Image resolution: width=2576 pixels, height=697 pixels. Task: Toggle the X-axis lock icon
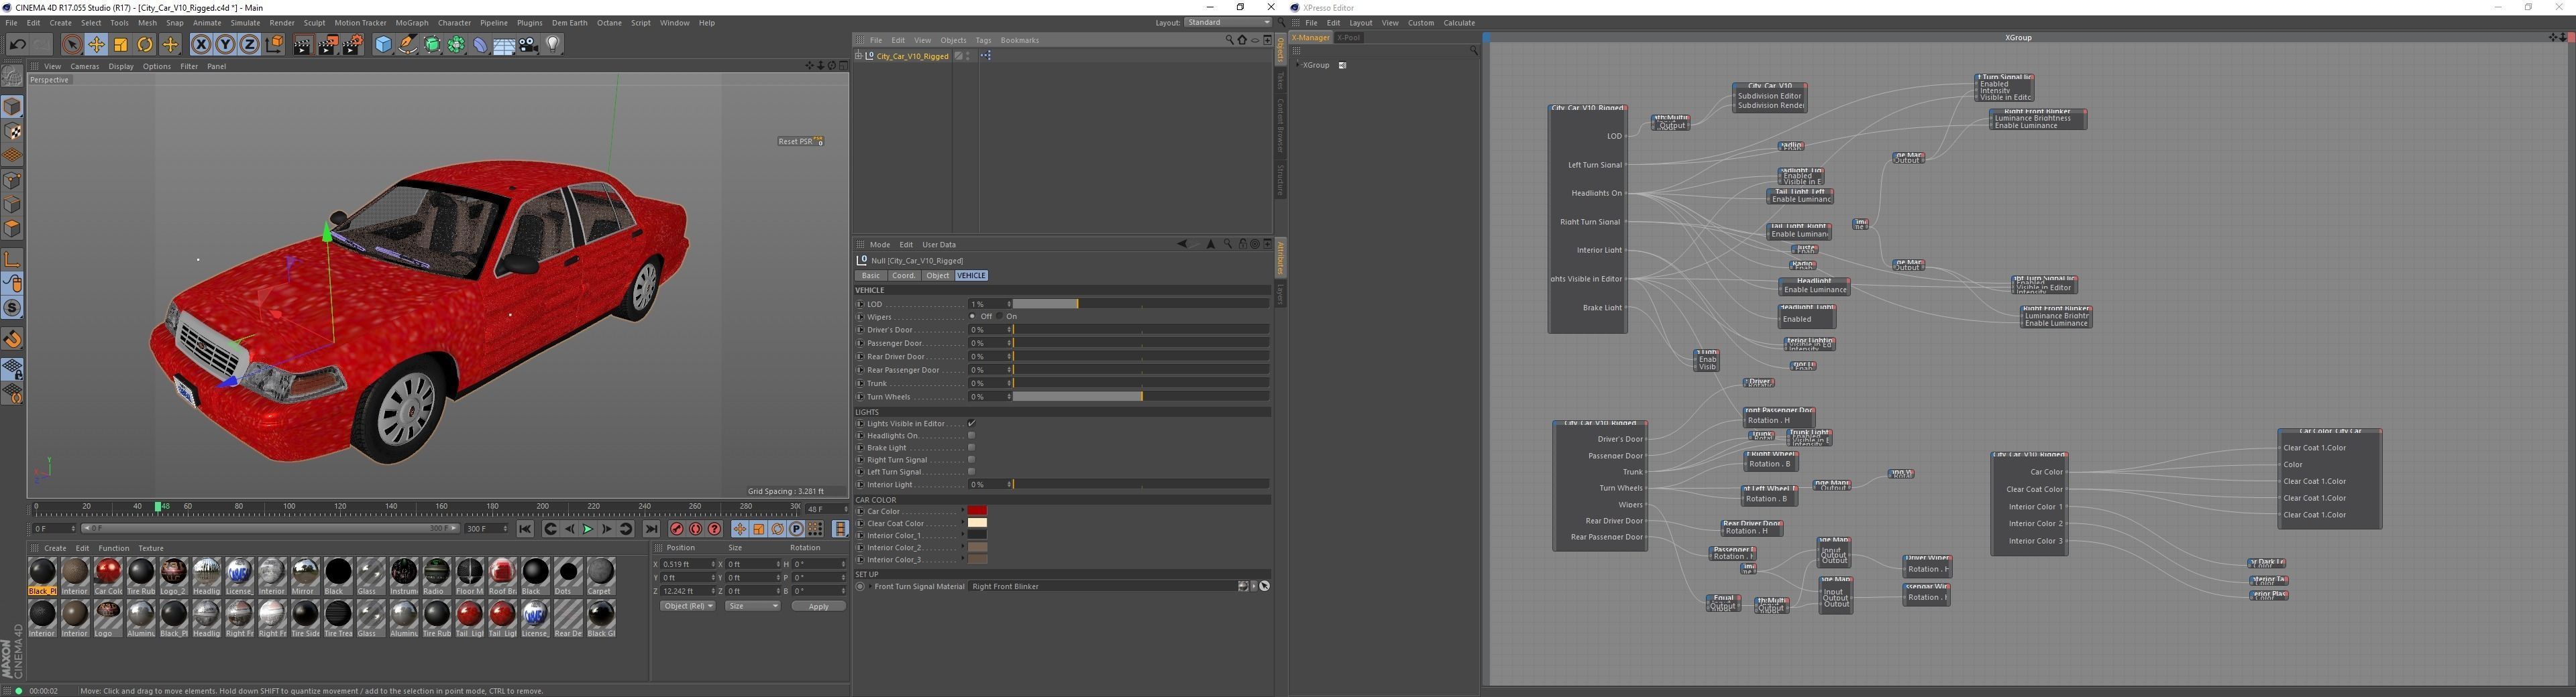[201, 44]
